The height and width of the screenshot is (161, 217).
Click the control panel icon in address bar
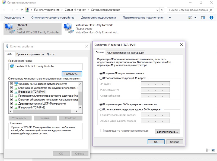(27, 10)
